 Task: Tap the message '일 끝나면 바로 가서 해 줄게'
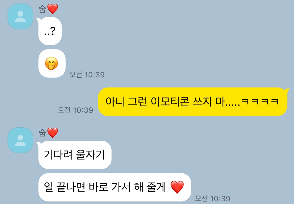click(115, 187)
